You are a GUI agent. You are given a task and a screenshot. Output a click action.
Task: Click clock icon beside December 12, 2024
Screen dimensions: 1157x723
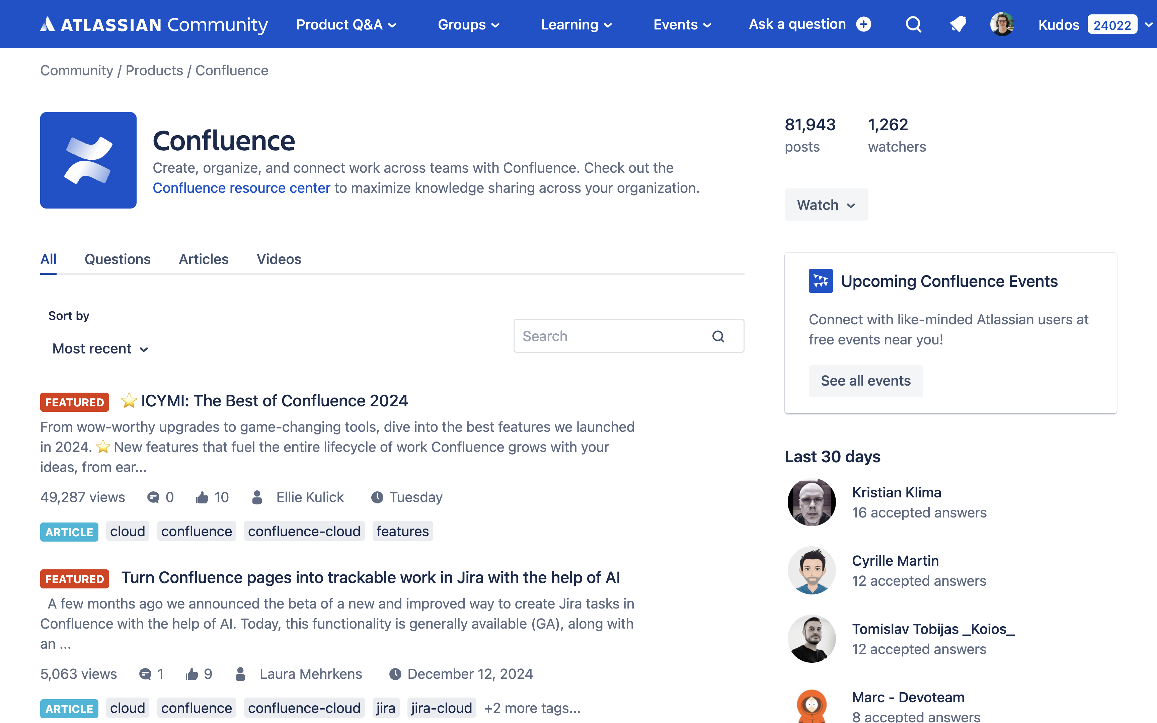[395, 674]
